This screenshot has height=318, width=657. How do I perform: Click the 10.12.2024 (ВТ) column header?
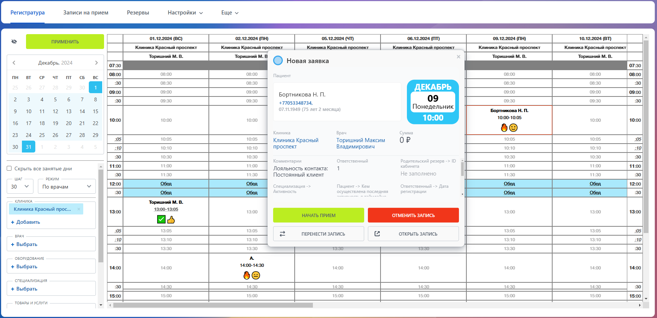point(595,39)
